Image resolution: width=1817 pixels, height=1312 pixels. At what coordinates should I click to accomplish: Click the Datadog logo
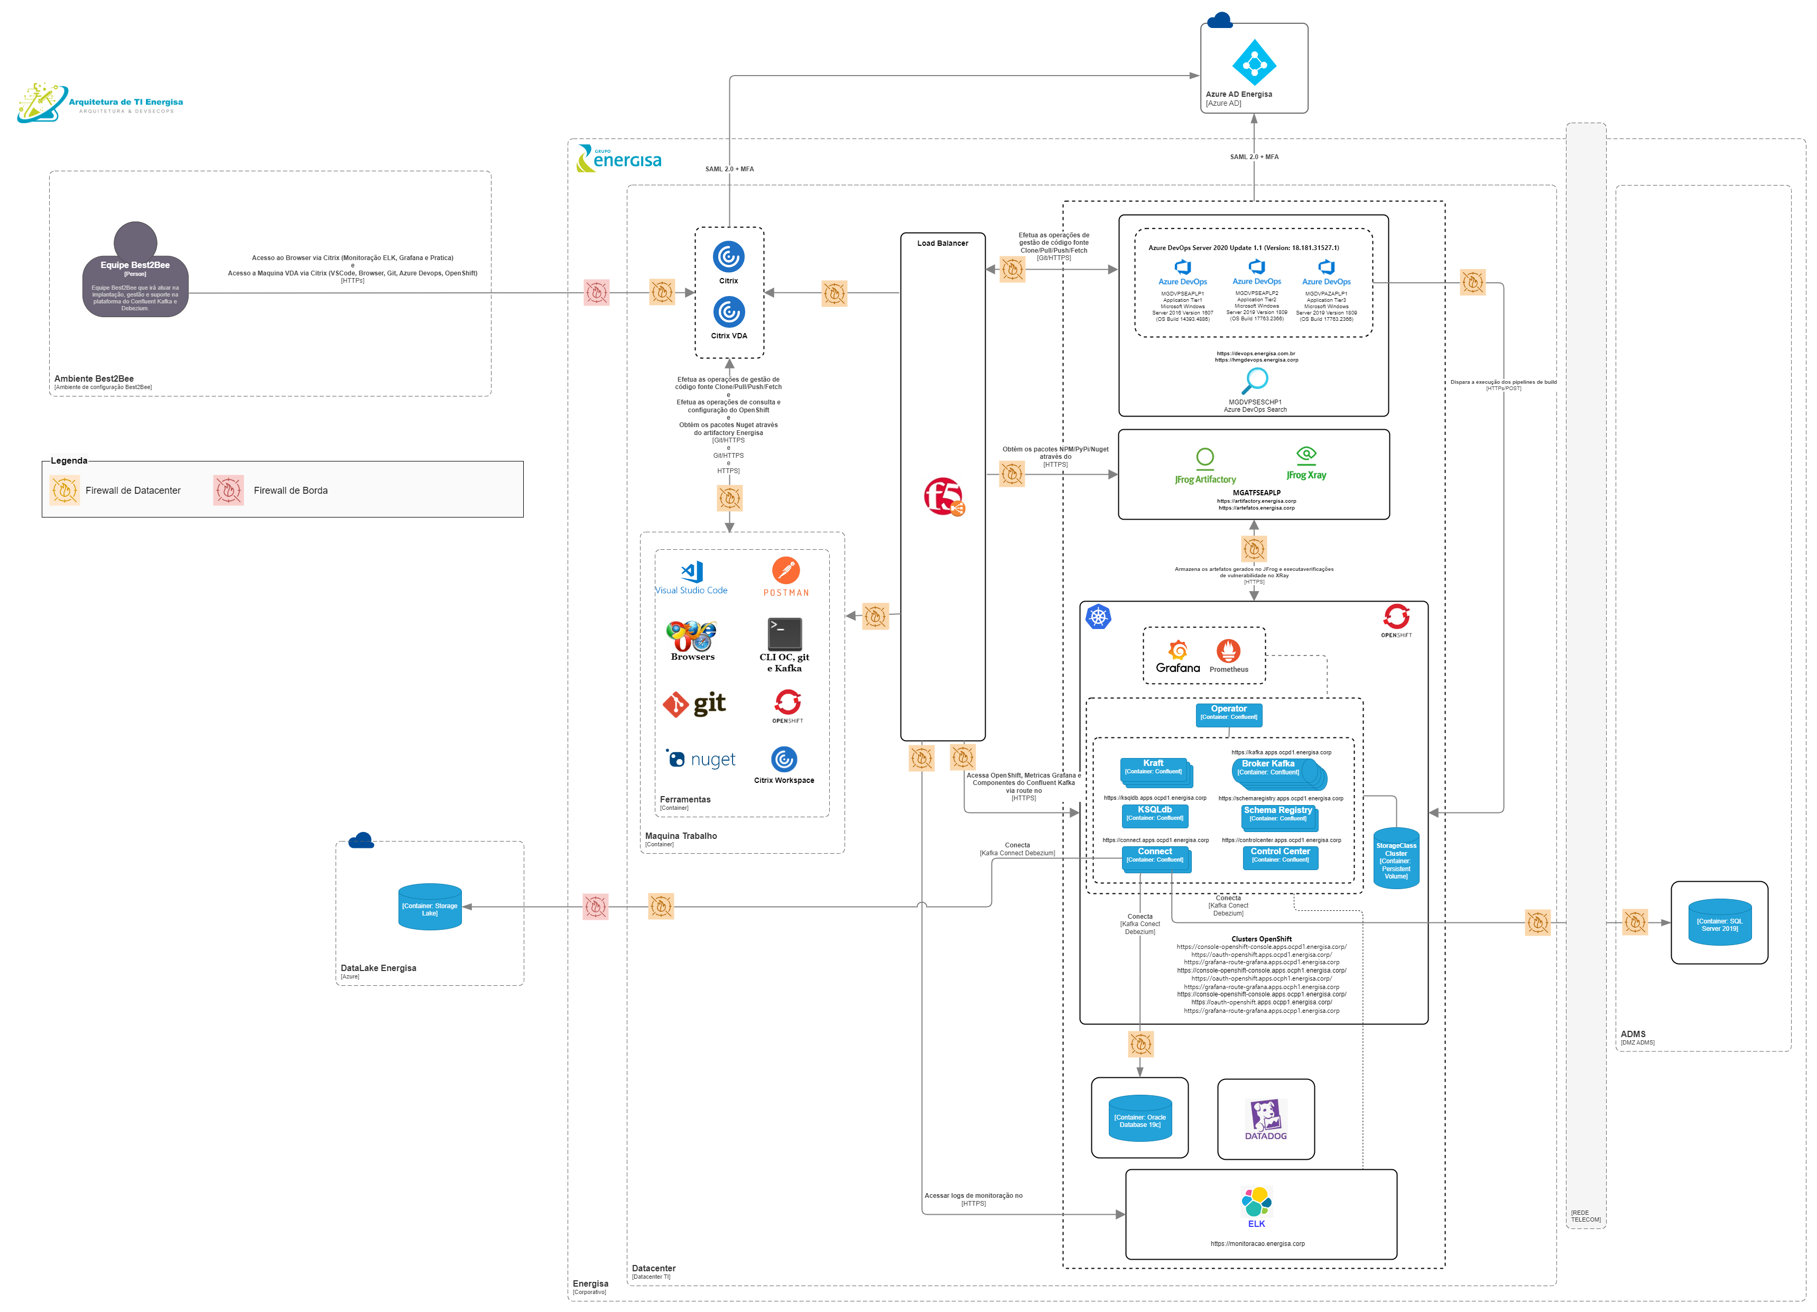(x=1266, y=1119)
